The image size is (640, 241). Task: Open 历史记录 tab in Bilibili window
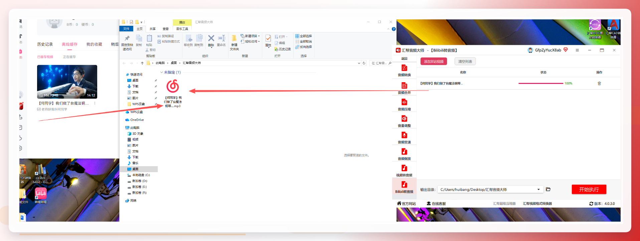pos(45,44)
